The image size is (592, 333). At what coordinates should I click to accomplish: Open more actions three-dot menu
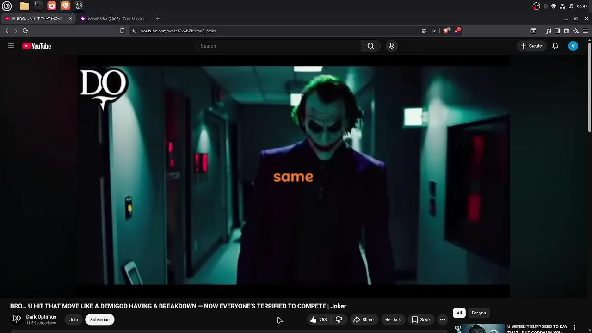coord(443,320)
